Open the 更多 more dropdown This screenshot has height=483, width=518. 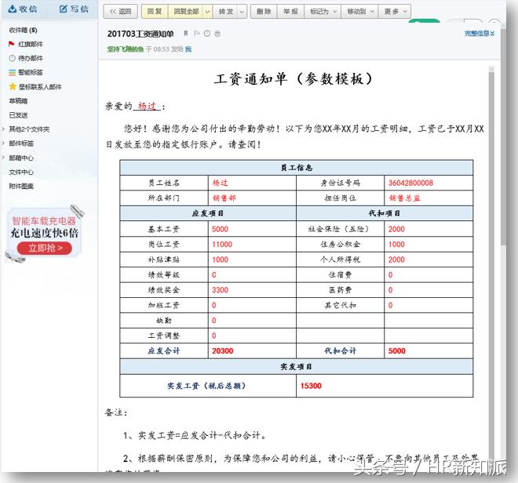point(395,12)
